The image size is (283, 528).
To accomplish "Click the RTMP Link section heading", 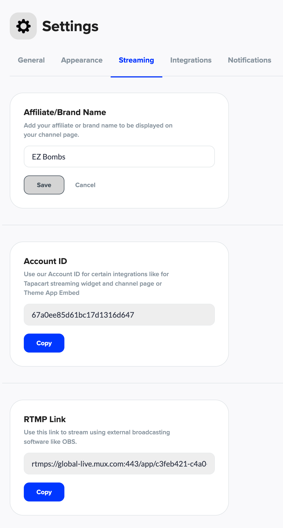I will (45, 419).
